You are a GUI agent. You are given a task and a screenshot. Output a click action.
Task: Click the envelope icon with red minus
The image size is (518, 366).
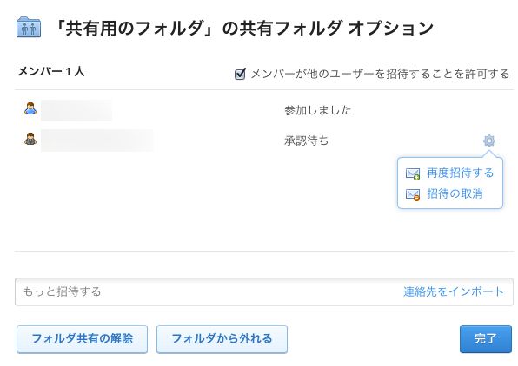click(x=413, y=194)
